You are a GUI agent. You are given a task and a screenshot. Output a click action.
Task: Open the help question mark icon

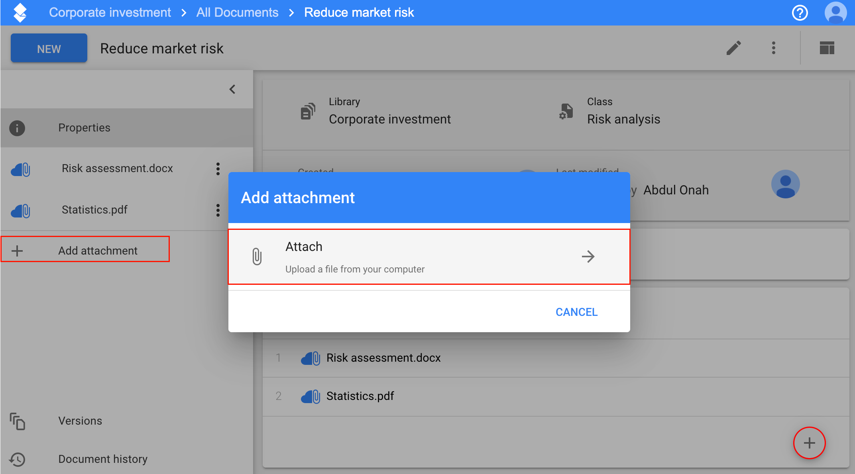coord(800,13)
